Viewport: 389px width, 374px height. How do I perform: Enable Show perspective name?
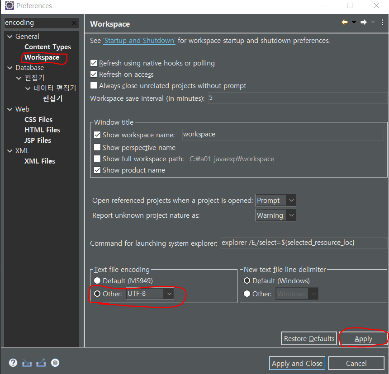97,147
